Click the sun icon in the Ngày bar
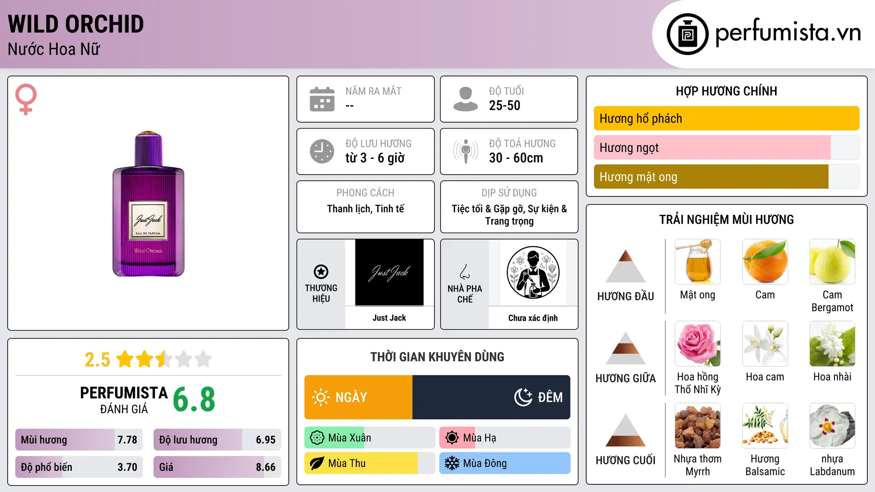875x492 pixels. coord(321,397)
